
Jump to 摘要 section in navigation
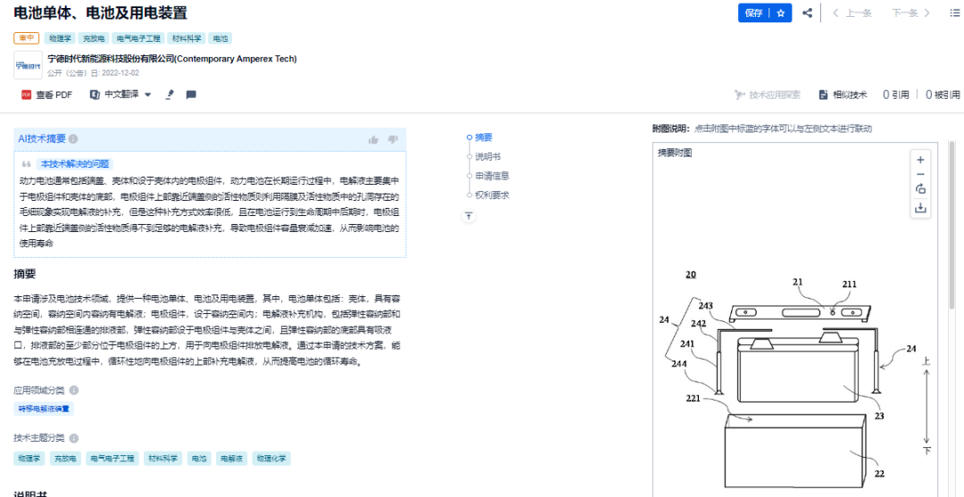(x=483, y=137)
